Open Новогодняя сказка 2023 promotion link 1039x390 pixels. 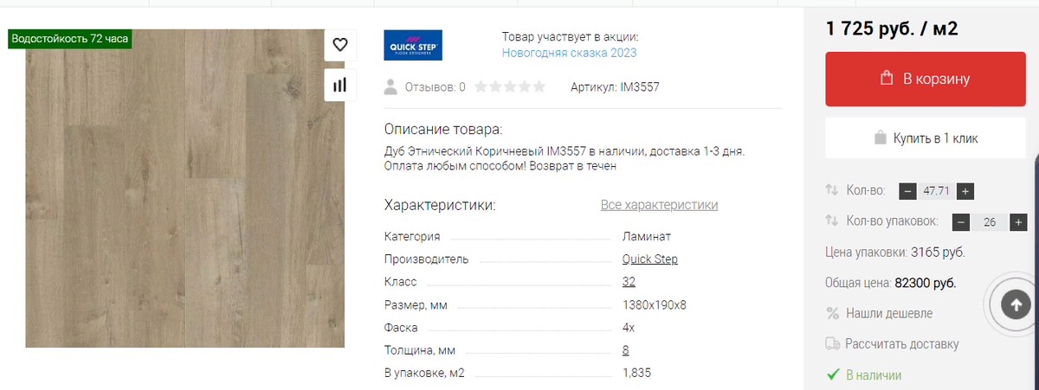569,53
